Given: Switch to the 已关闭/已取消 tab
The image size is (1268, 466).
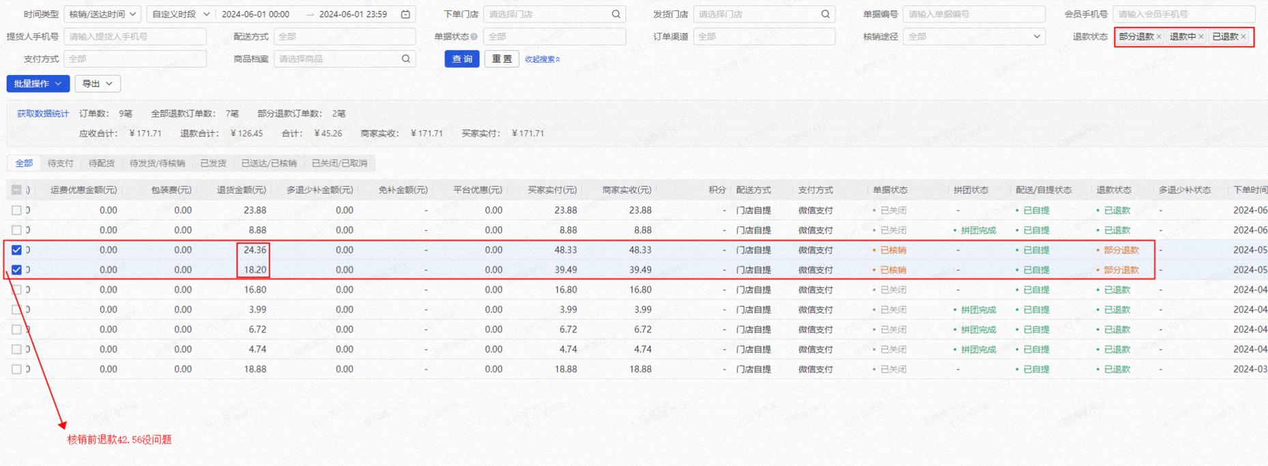Looking at the screenshot, I should (x=339, y=164).
